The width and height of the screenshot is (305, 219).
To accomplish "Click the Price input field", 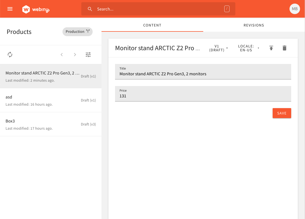I will (203, 96).
